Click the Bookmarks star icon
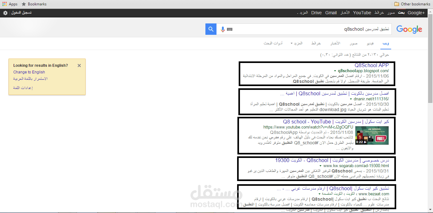Viewport: 433px width, 213px height. pos(24,4)
